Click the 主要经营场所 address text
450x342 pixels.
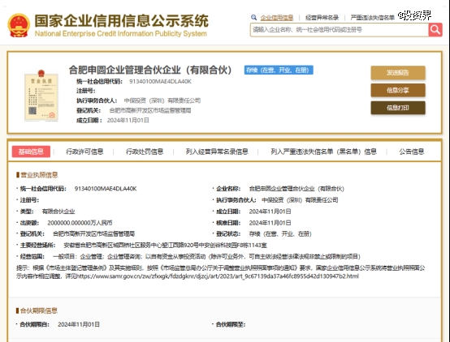165,246
